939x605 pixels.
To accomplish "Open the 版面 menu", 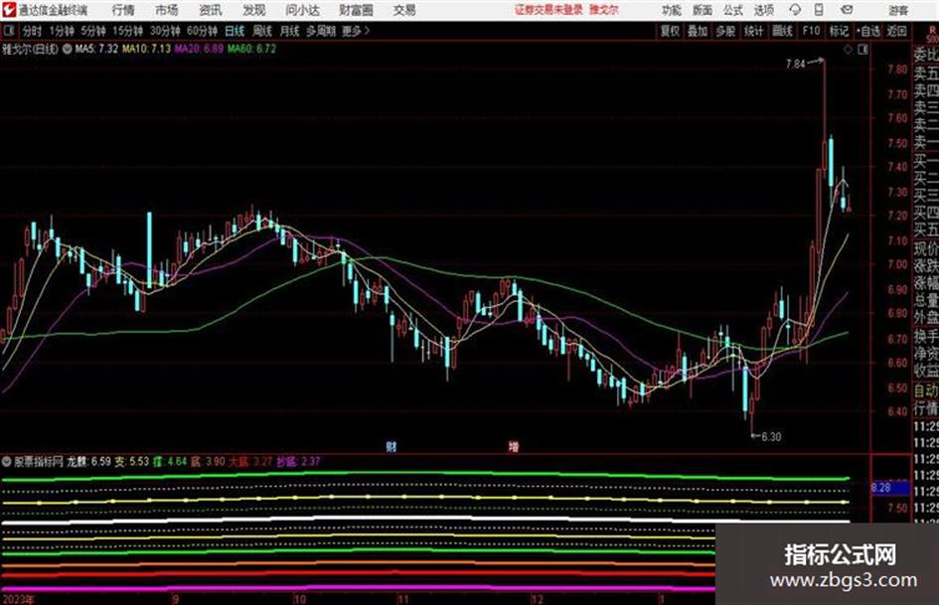I will click(702, 10).
